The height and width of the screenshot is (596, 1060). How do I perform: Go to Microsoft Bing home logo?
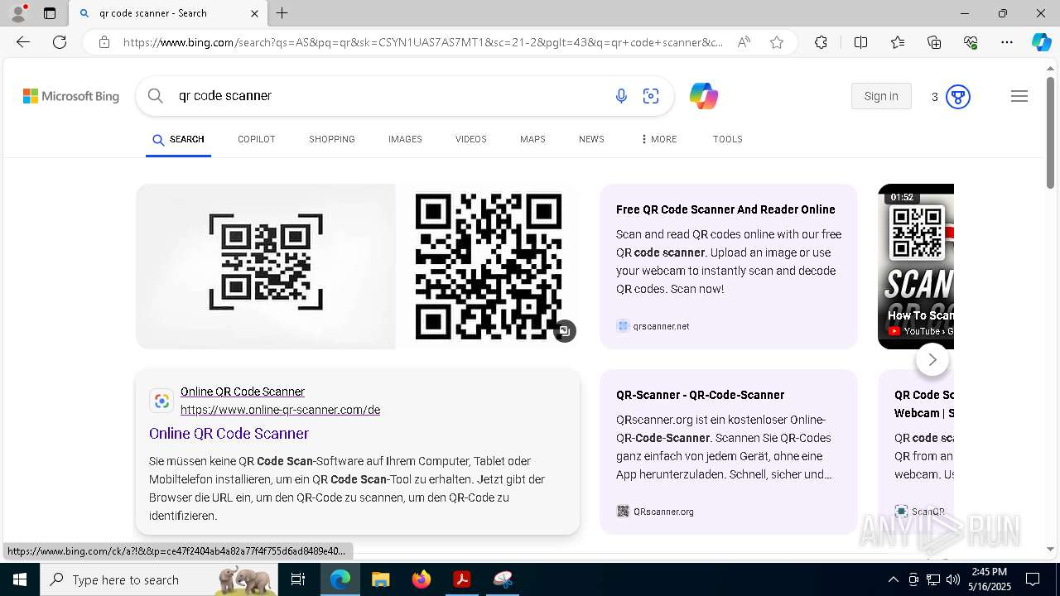click(71, 96)
